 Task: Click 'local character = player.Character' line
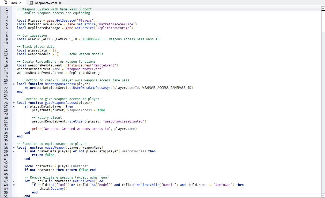(56, 166)
